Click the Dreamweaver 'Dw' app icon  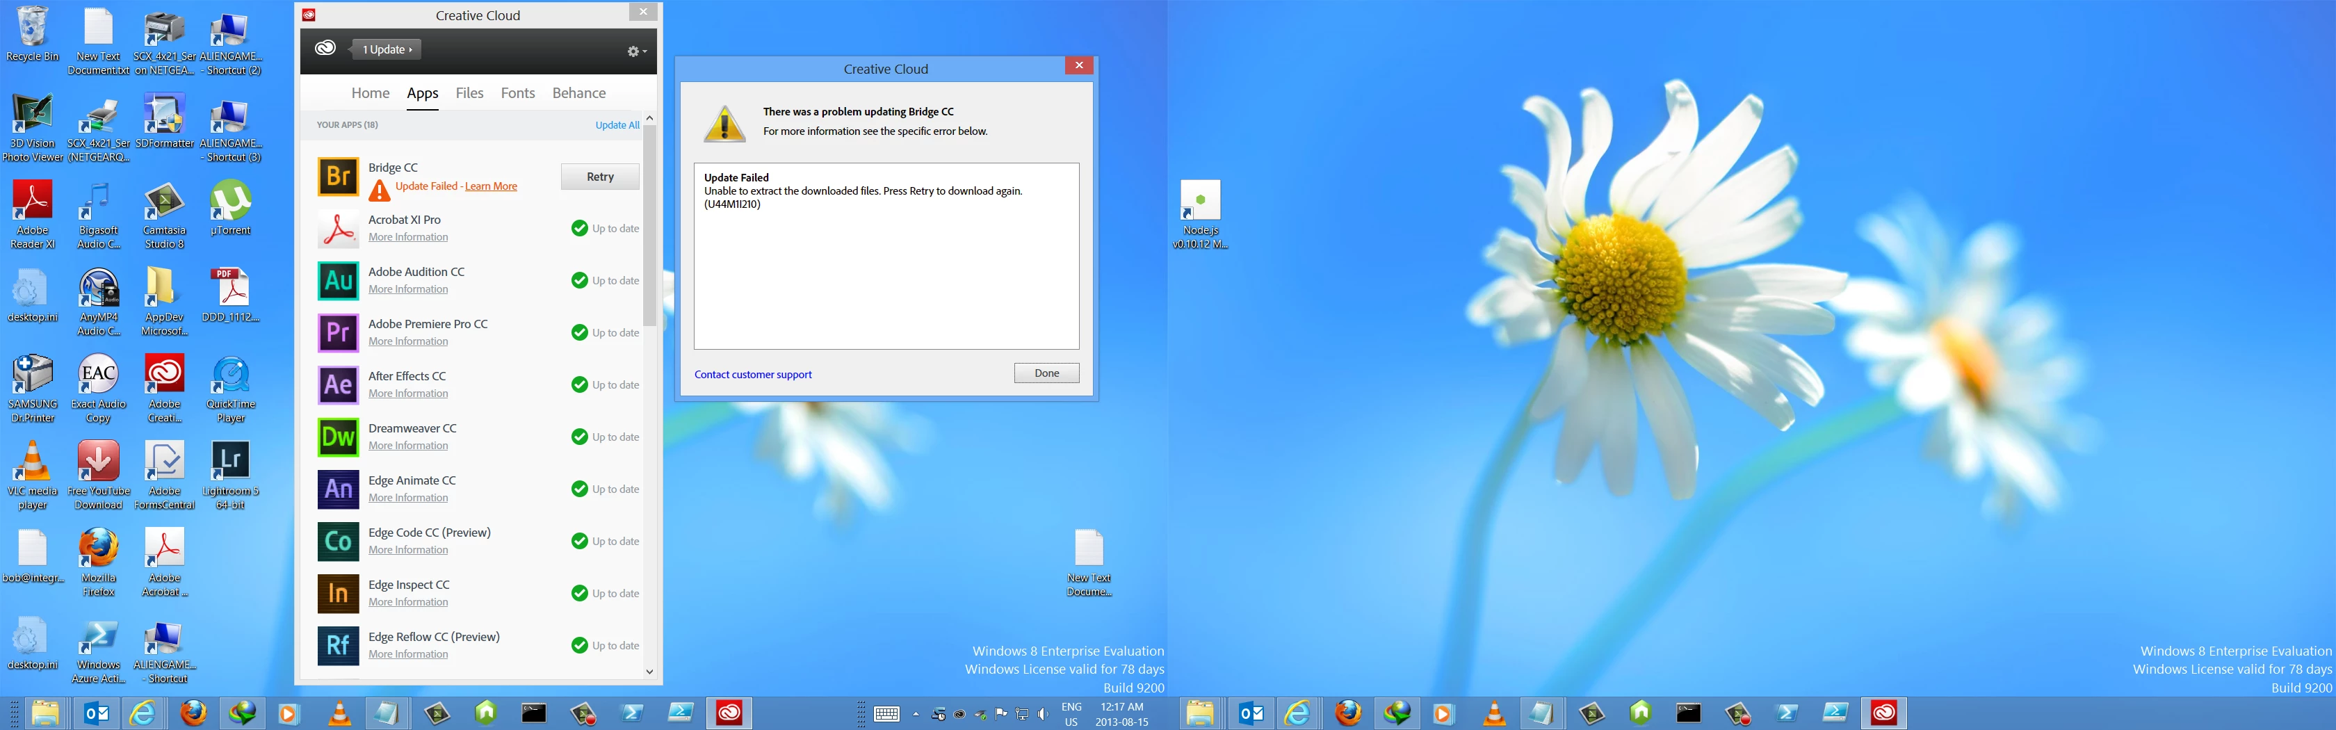pyautogui.click(x=339, y=437)
